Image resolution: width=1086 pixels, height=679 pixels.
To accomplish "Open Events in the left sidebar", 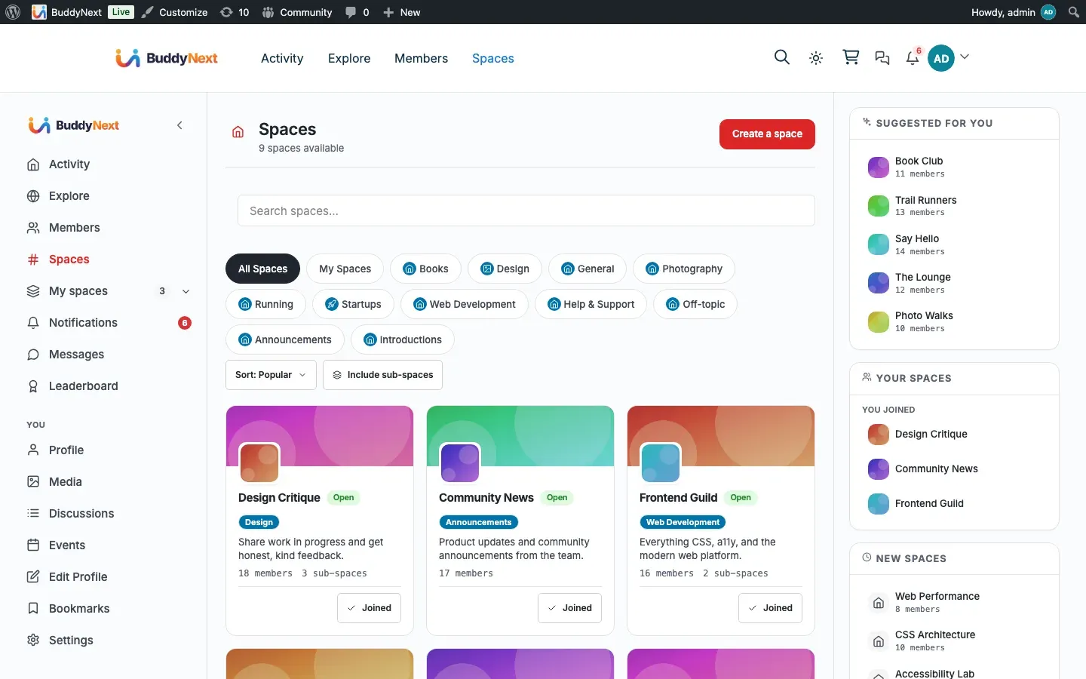I will (x=109, y=545).
